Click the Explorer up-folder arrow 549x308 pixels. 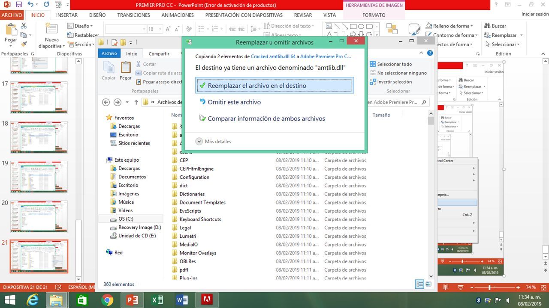point(136,102)
